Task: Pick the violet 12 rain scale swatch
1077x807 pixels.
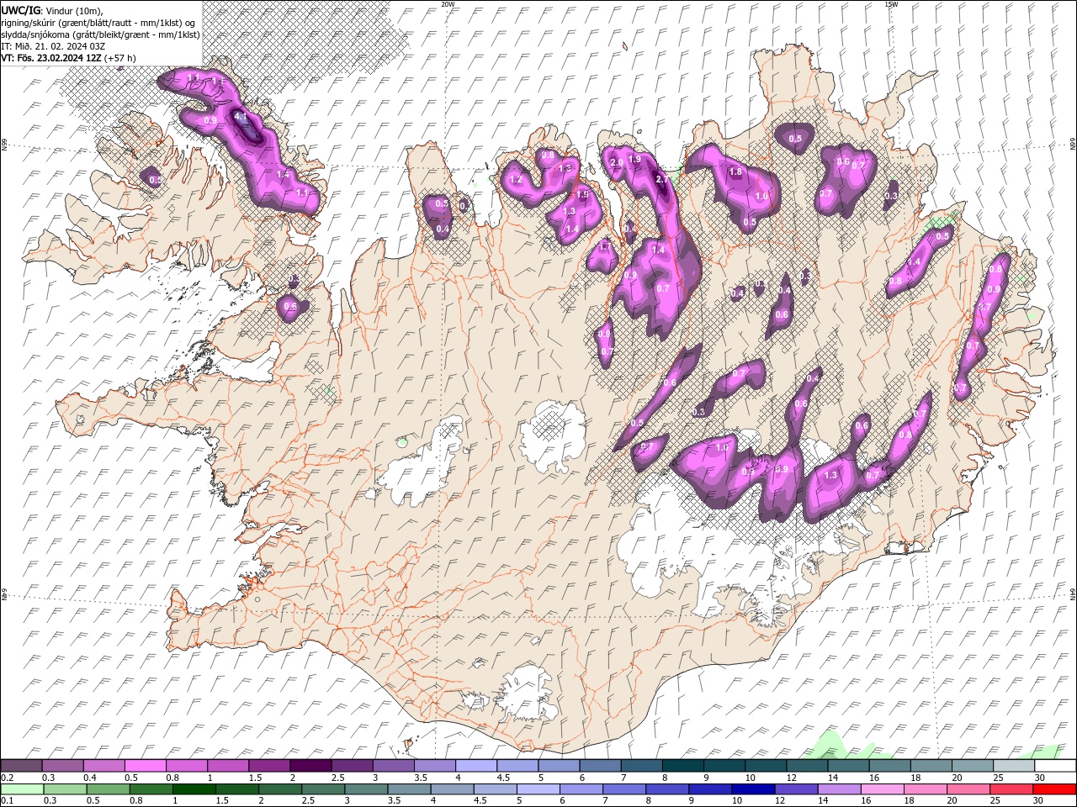Action: [796, 789]
